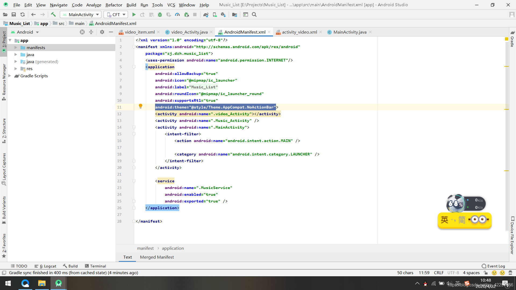Click the yellow intention lightbulb icon
This screenshot has height=290, width=516.
[x=140, y=106]
